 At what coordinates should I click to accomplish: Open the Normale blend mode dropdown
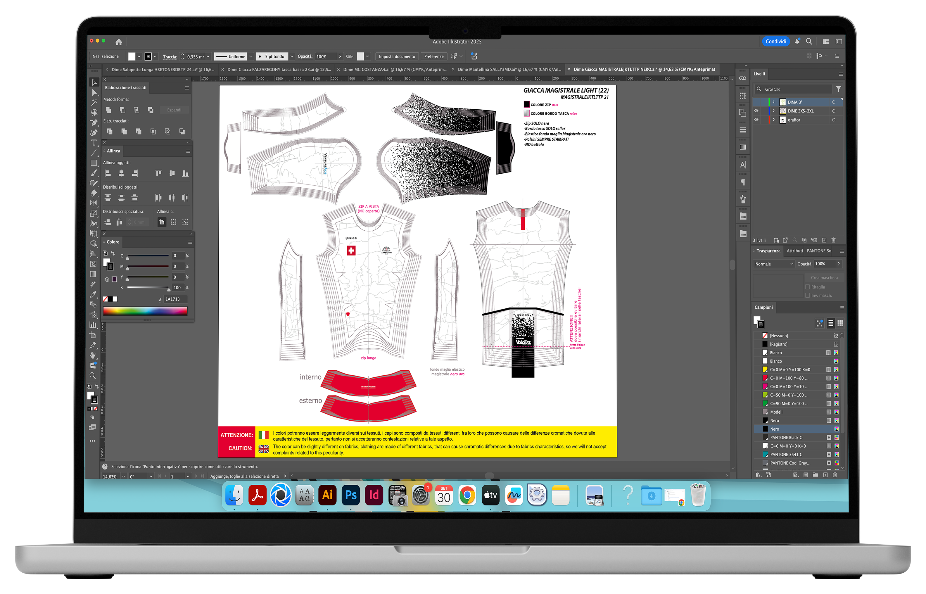(x=774, y=264)
